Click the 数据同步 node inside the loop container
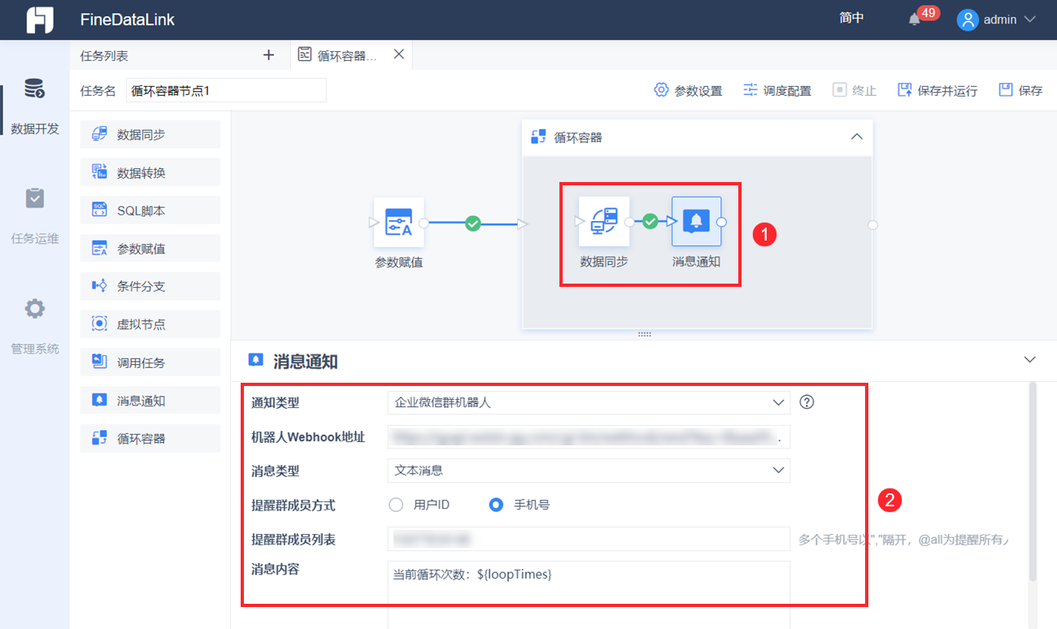This screenshot has width=1057, height=629. (604, 222)
